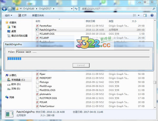Click the help question mark icon
This screenshot has height=121, width=158.
click(152, 15)
